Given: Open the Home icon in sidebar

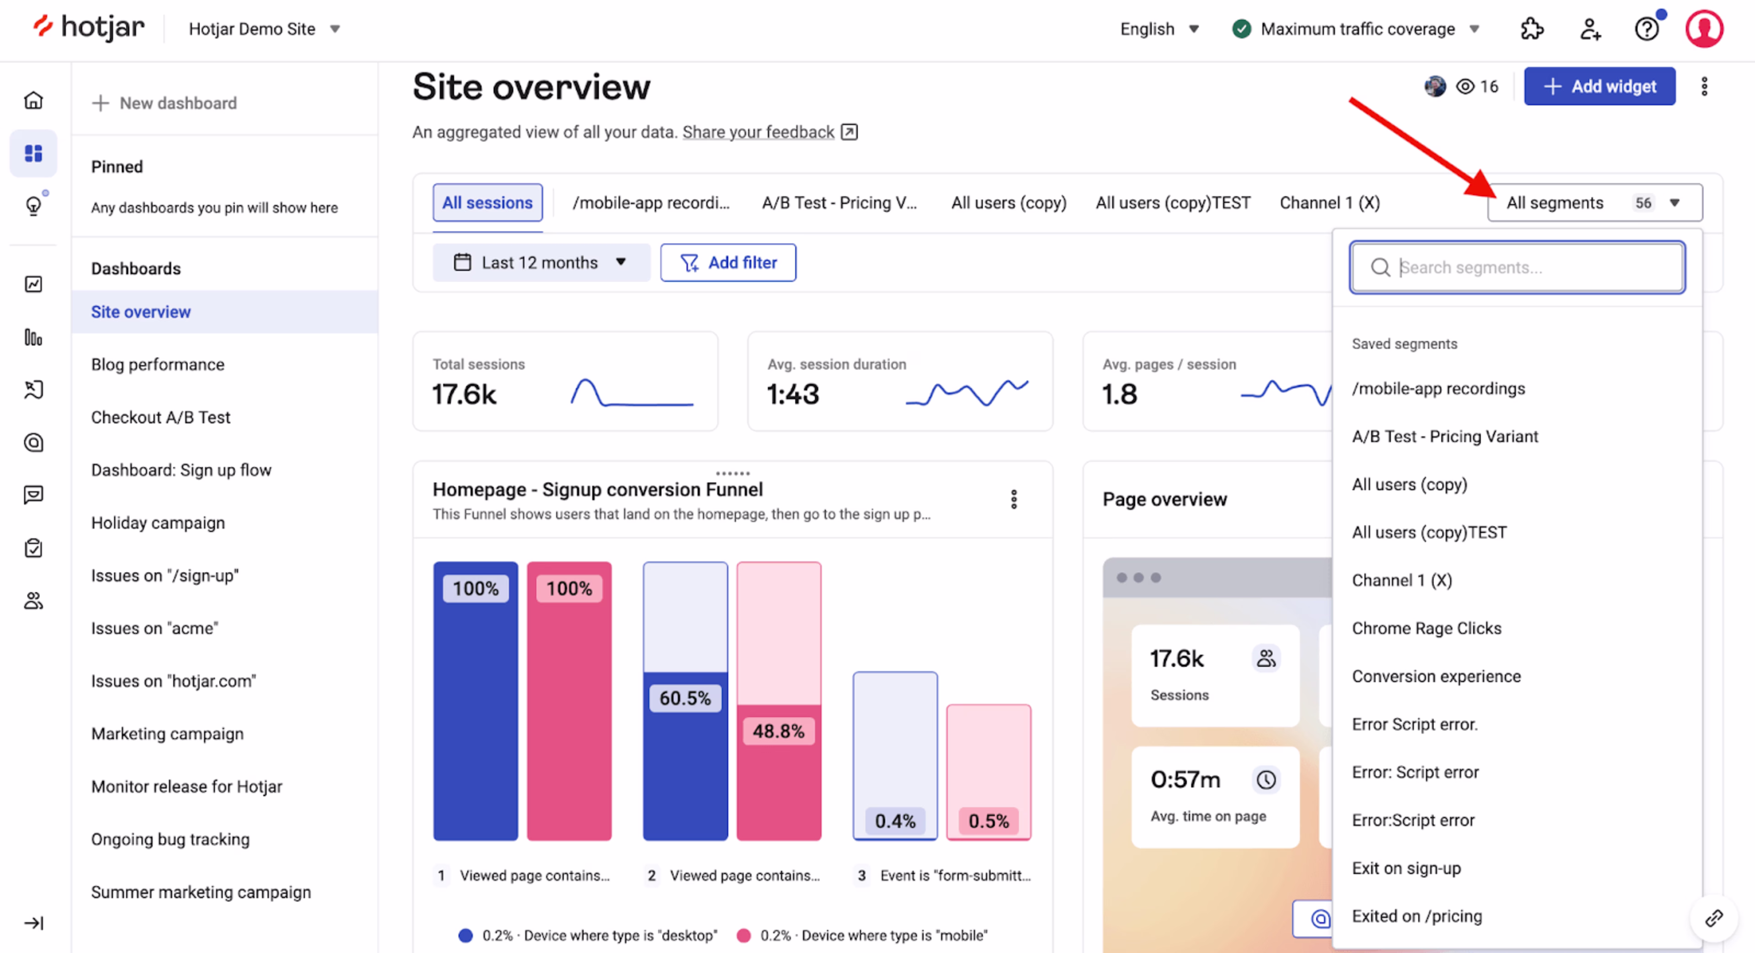Looking at the screenshot, I should coord(33,101).
